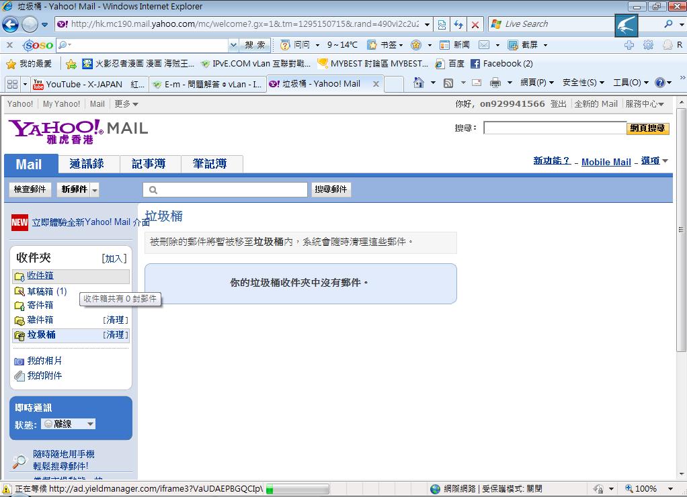The height and width of the screenshot is (497, 687).
Task: Open the Mobile Mail link
Action: (x=606, y=162)
